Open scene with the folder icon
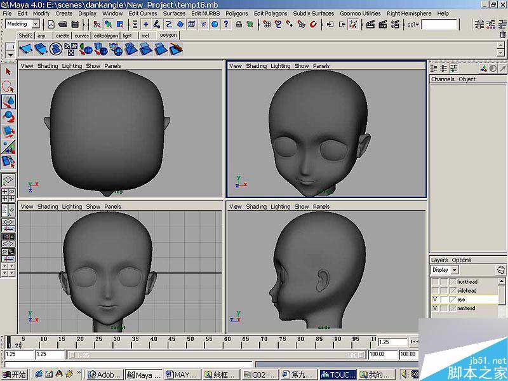Image resolution: width=508 pixels, height=381 pixels. coord(63,24)
